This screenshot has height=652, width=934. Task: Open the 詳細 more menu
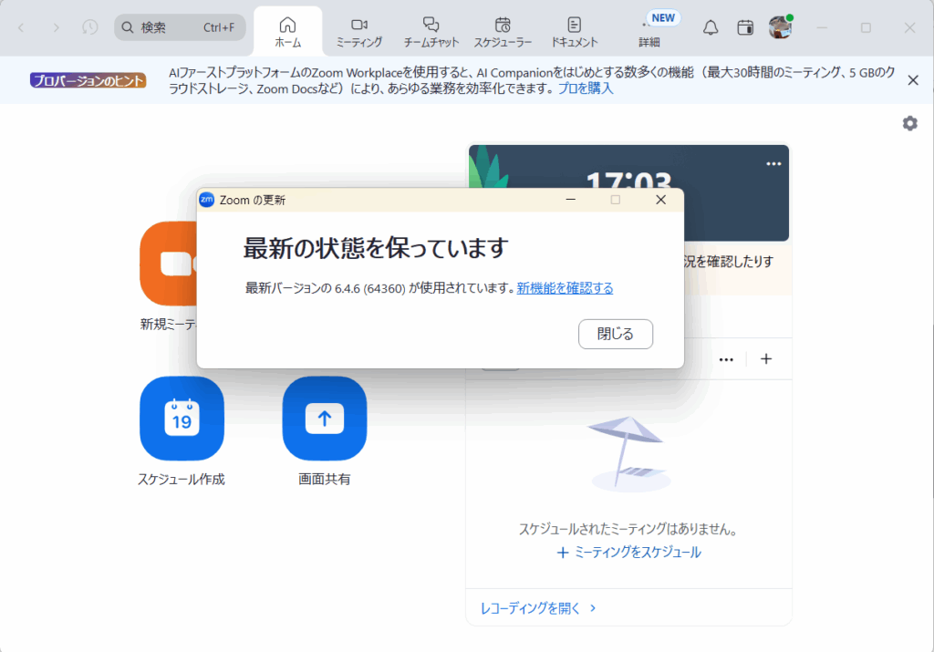click(649, 32)
